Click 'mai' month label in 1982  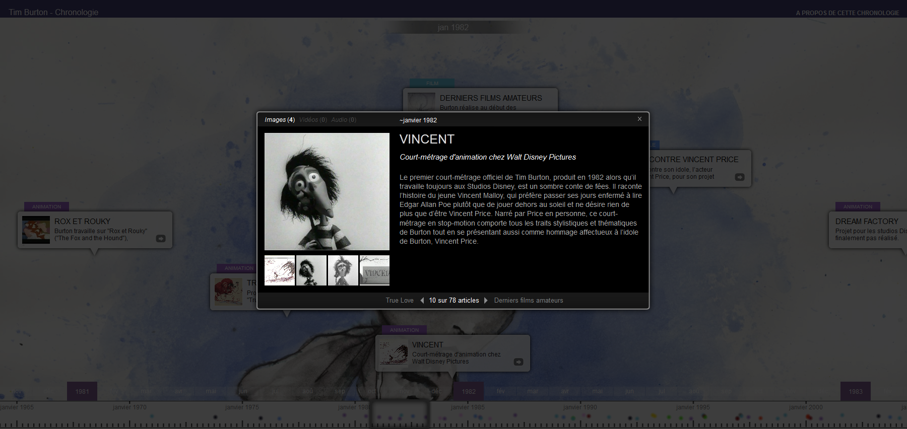tap(597, 391)
